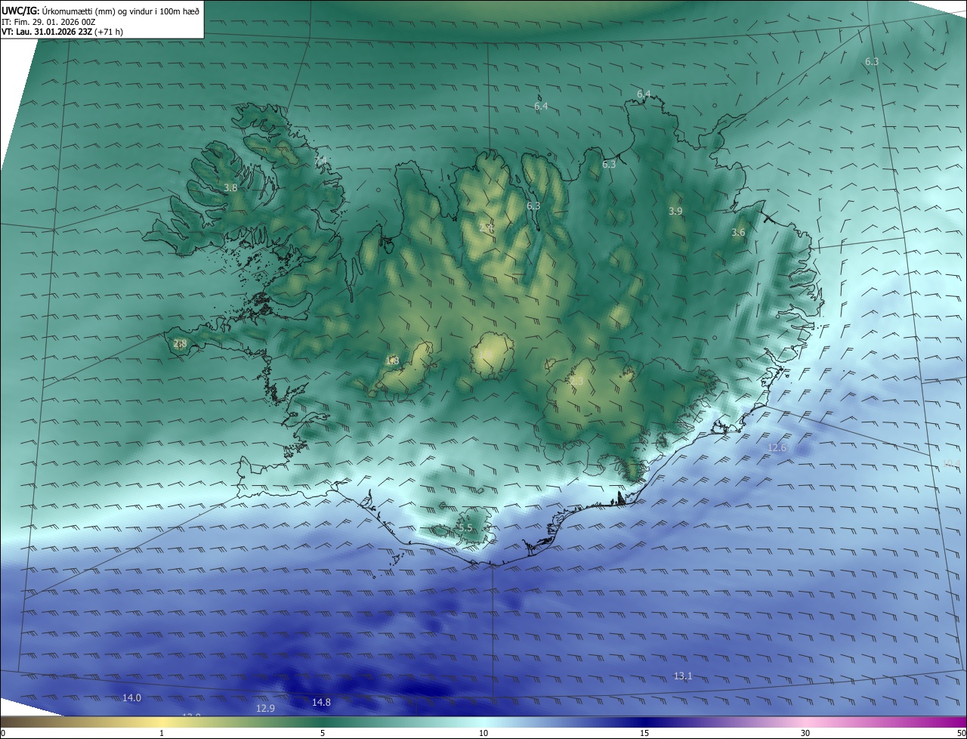The width and height of the screenshot is (967, 739).
Task: Click the valid time line 'VT: Lau. 31.01.2026 23Z'
Action: coord(48,32)
